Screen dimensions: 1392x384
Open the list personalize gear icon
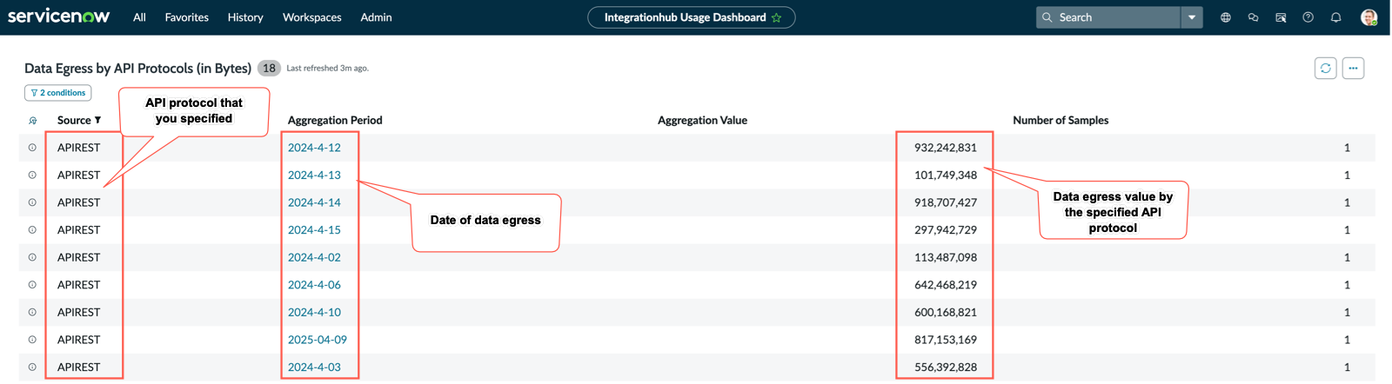point(32,121)
